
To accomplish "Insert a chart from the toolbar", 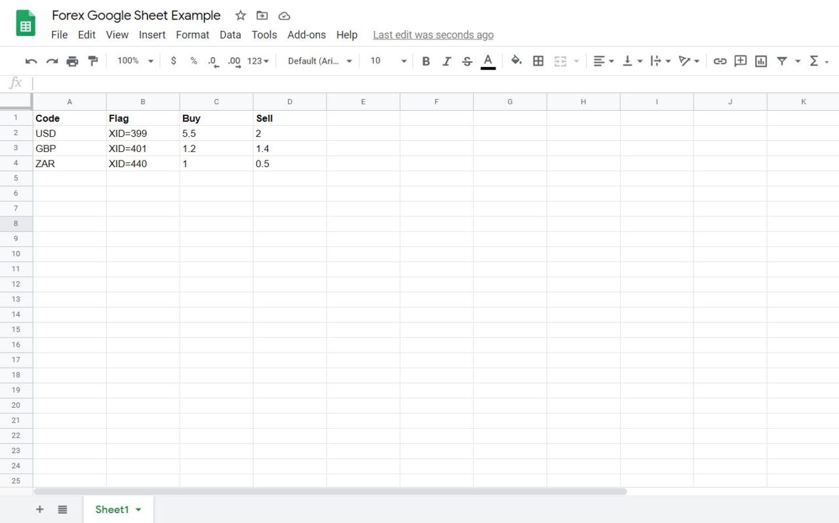I will coord(761,60).
